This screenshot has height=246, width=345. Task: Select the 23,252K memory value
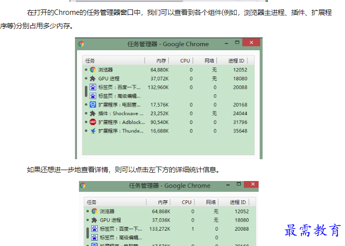click(x=159, y=114)
